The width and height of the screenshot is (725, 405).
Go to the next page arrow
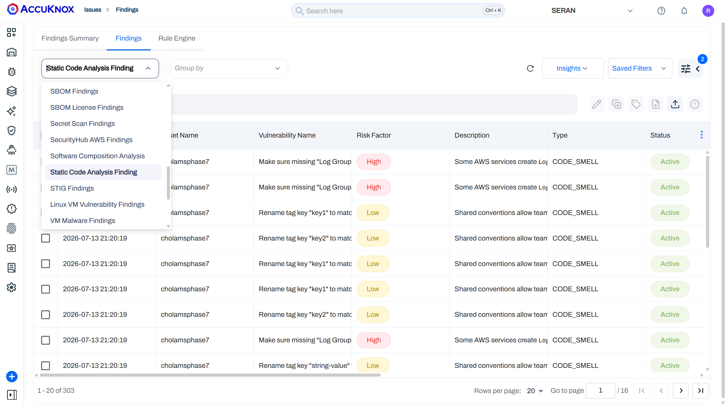[681, 391]
